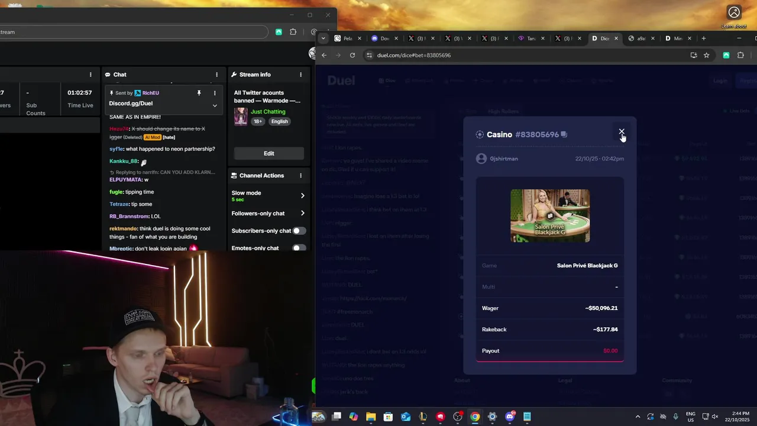Image resolution: width=757 pixels, height=426 pixels.
Task: Copy bet ID #83805696 with copy icon
Action: 564,134
